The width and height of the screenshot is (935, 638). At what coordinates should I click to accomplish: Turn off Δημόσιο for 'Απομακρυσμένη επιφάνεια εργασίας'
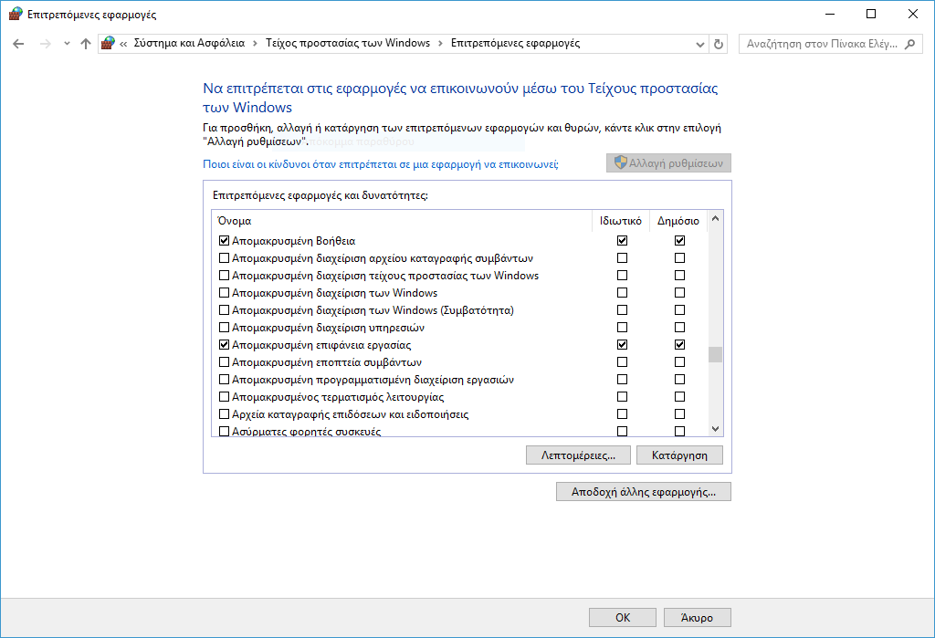[679, 345]
